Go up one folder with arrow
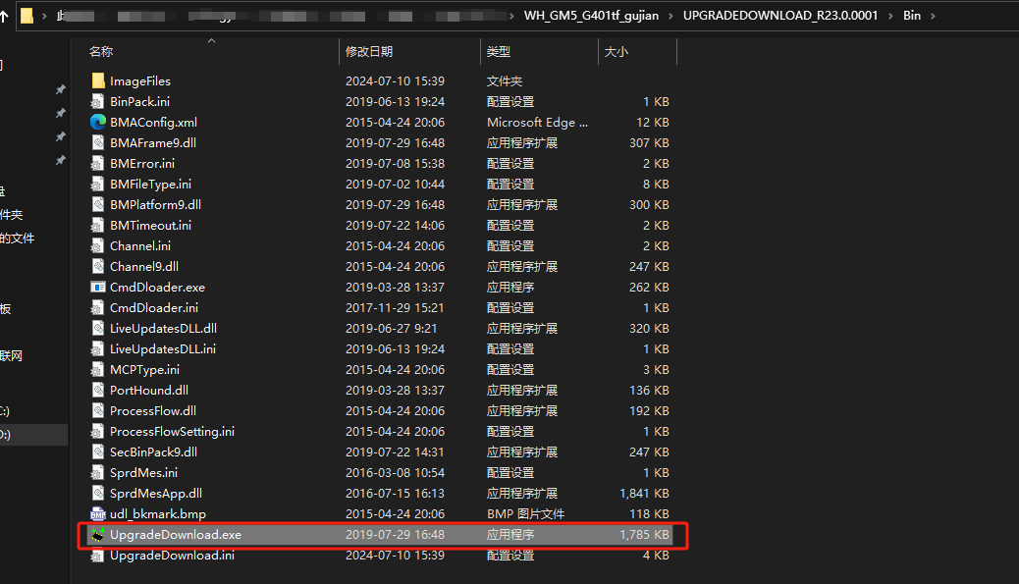 pyautogui.click(x=4, y=16)
